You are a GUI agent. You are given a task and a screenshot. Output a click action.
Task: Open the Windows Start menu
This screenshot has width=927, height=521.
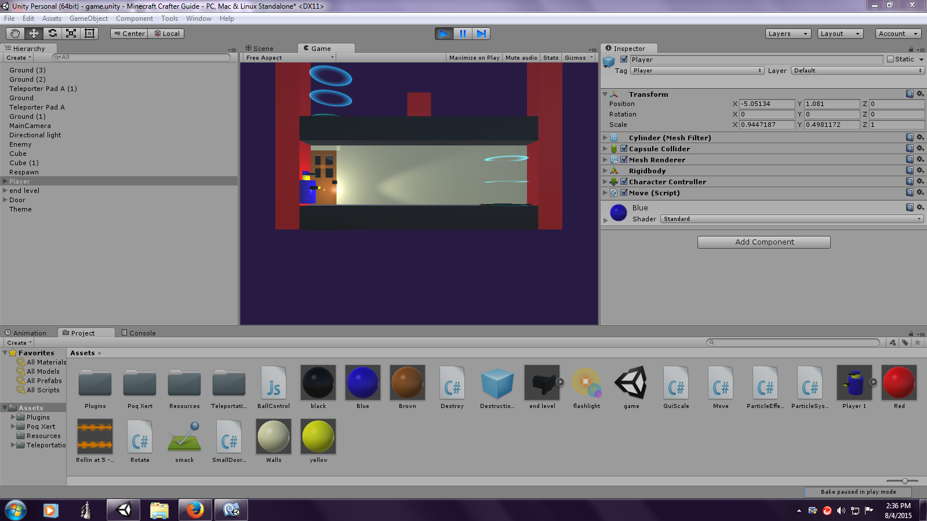pos(16,510)
